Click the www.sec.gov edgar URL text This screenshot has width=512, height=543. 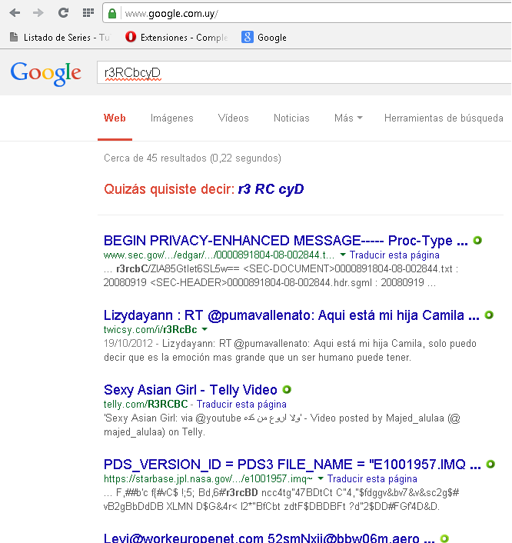pos(219,255)
